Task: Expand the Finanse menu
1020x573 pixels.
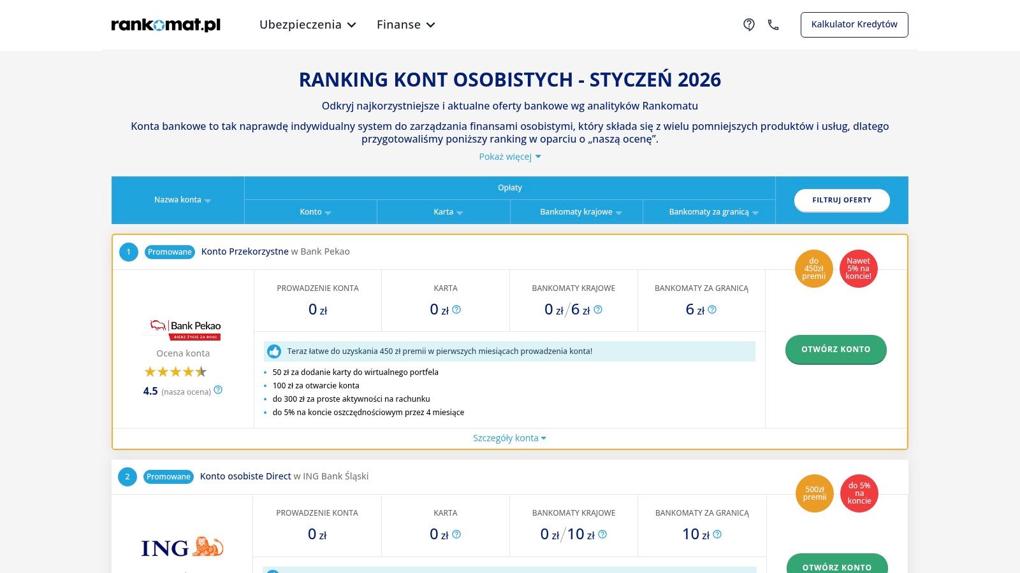Action: [x=406, y=25]
